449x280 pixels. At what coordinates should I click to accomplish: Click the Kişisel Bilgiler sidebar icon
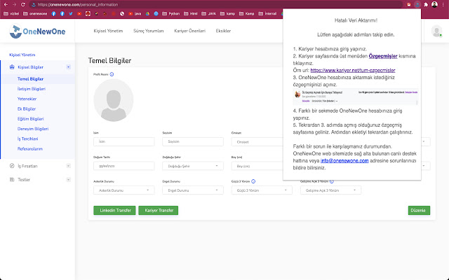click(12, 67)
